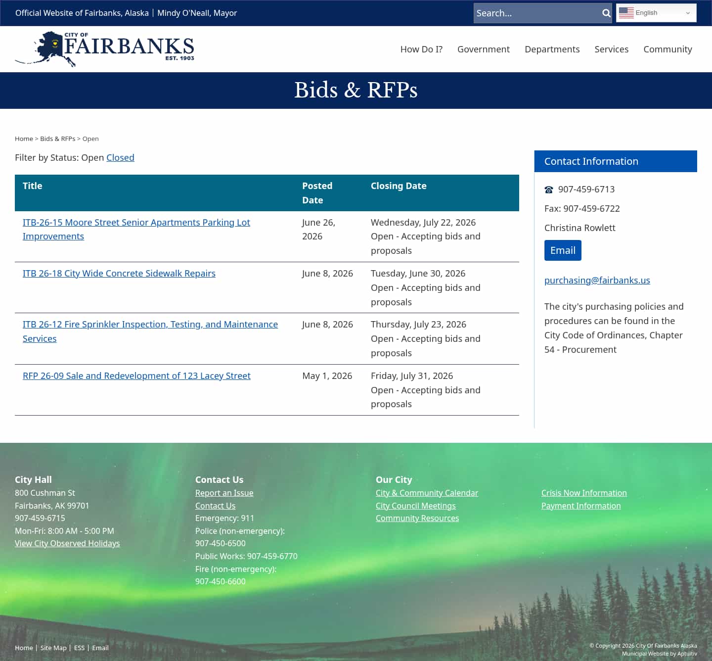This screenshot has height=661, width=712.
Task: Click Mindy O'Neall, Mayor header text
Action: click(197, 13)
